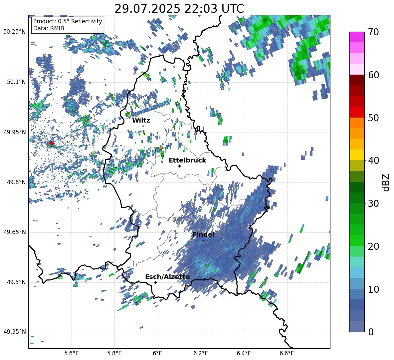The image size is (394, 360).
Task: Click the Wiltz city label
Action: pos(141,120)
